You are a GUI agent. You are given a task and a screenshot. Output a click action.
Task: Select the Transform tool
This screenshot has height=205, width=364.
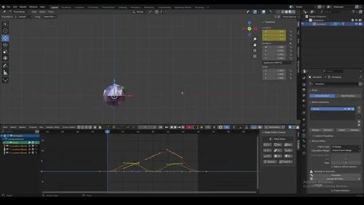point(5,58)
